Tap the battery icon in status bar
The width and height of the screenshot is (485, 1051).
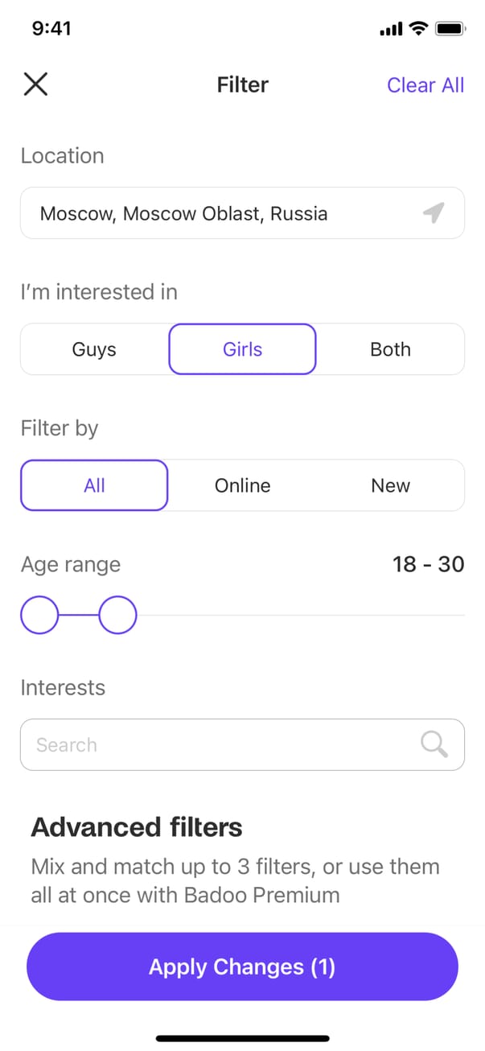450,29
